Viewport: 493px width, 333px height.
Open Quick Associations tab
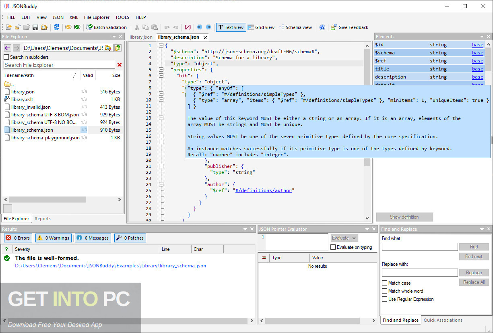point(443,320)
